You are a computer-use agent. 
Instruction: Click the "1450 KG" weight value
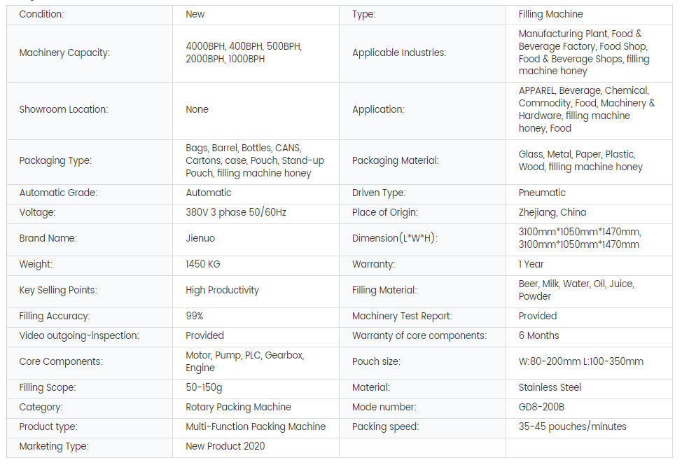pyautogui.click(x=202, y=264)
